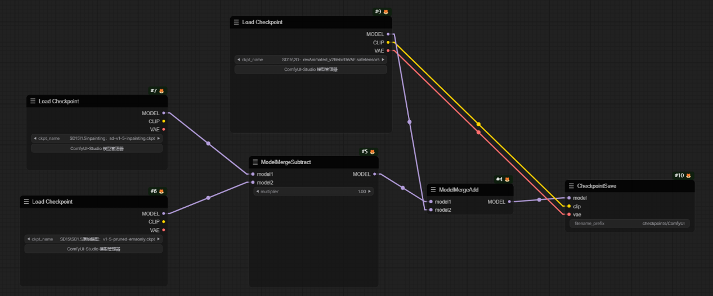Click the fox badge icon beside #5

[x=372, y=152]
